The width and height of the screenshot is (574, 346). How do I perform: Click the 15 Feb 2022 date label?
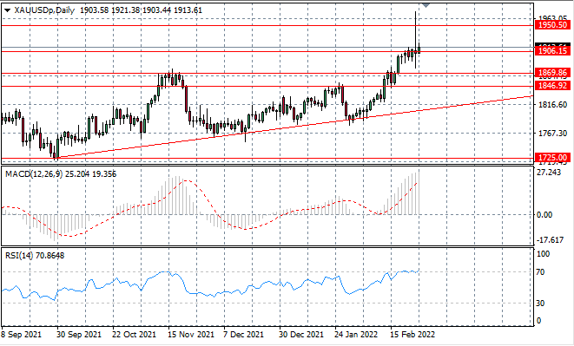click(412, 335)
